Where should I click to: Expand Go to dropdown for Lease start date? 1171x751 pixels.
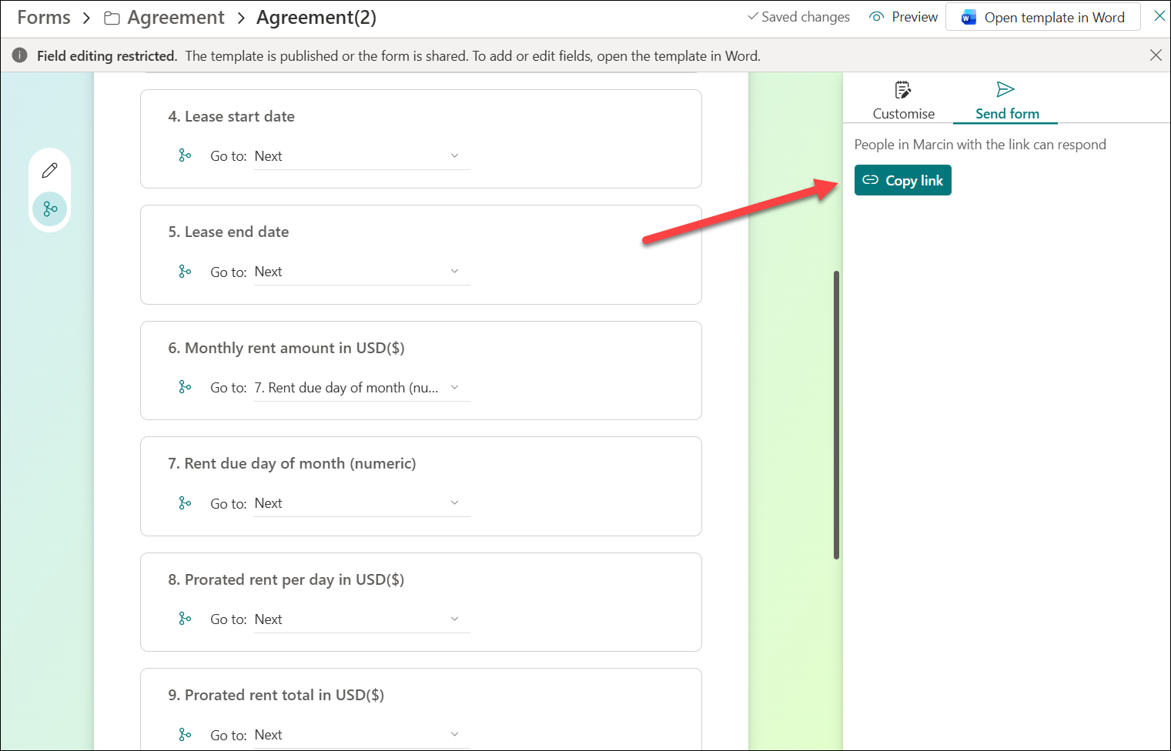pos(361,156)
